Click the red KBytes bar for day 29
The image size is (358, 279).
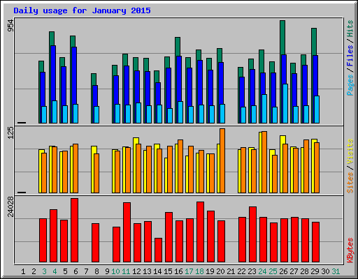coord(315,242)
